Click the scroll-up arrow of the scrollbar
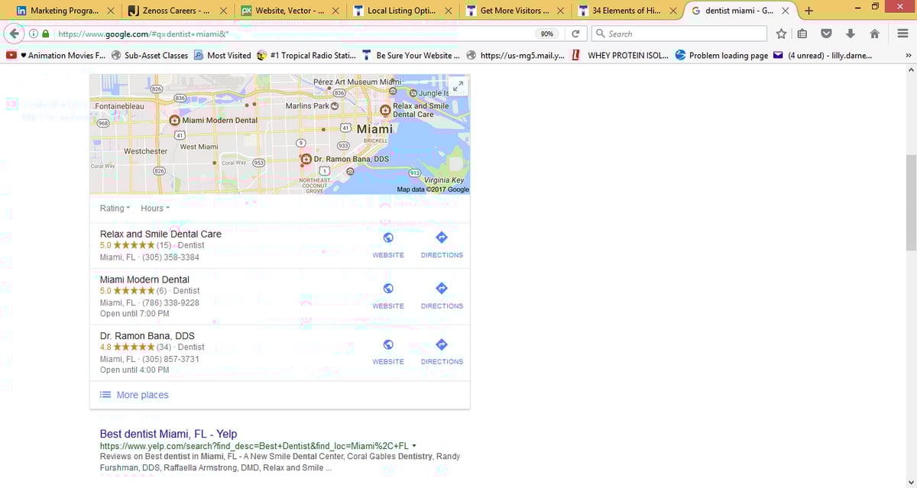This screenshot has width=917, height=488. pos(910,69)
